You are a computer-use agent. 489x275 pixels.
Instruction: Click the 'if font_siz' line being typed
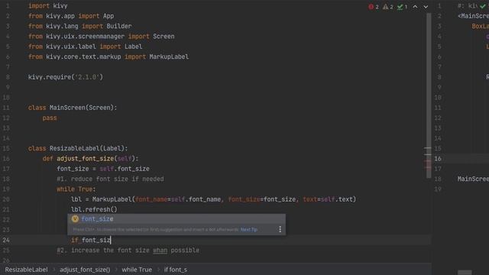click(x=91, y=240)
